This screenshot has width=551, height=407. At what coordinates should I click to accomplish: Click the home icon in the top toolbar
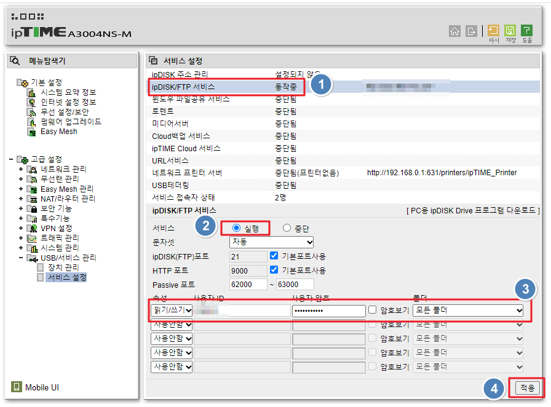(x=455, y=31)
